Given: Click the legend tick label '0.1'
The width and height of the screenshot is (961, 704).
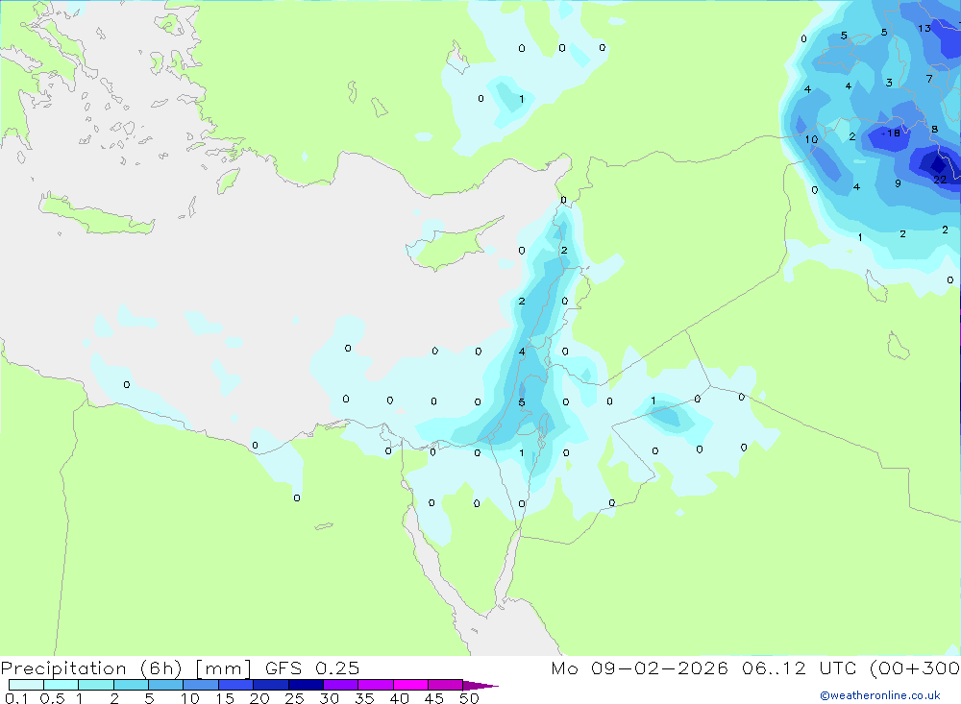Looking at the screenshot, I should coord(16,698).
